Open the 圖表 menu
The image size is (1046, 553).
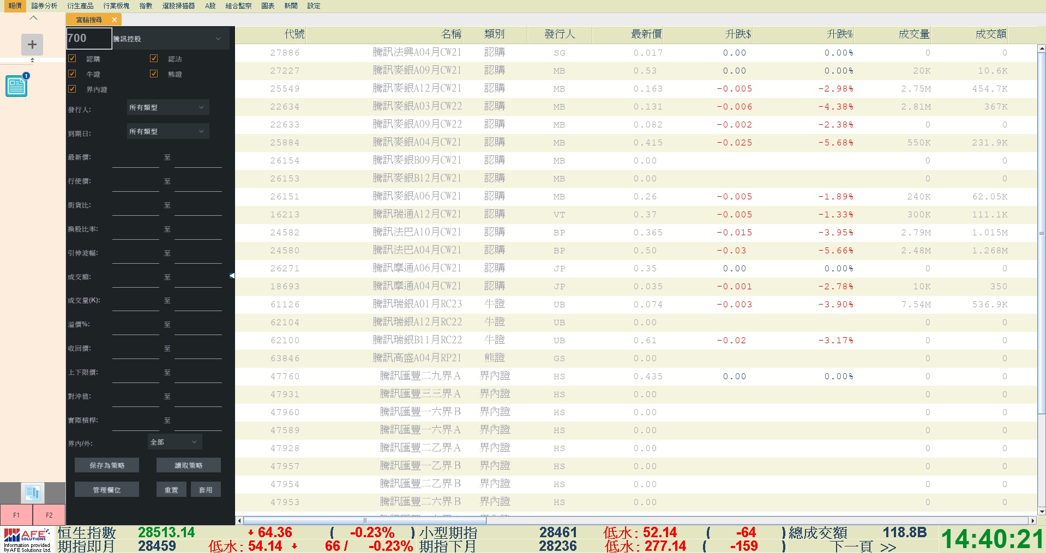pyautogui.click(x=268, y=5)
